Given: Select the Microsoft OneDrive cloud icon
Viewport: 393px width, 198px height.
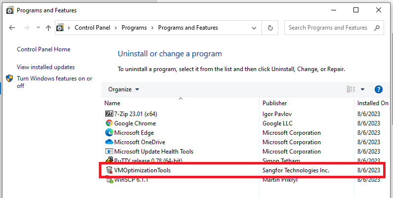Looking at the screenshot, I should [x=109, y=142].
